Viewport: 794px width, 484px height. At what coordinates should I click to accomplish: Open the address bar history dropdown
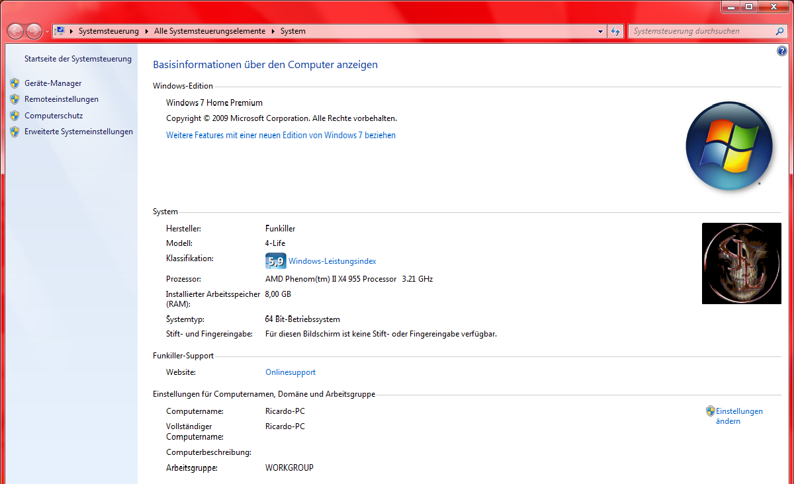point(600,31)
